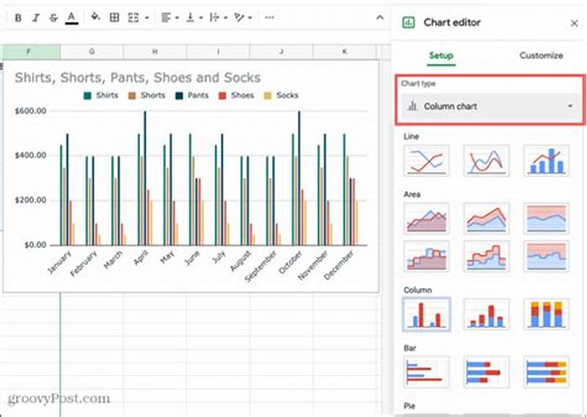This screenshot has height=417, width=587.
Task: Select the standard bar chart type
Action: click(426, 372)
